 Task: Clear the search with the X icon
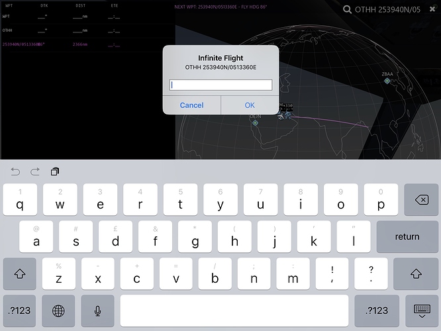coord(432,9)
